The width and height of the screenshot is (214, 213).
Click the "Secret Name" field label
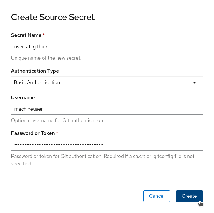pos(26,35)
